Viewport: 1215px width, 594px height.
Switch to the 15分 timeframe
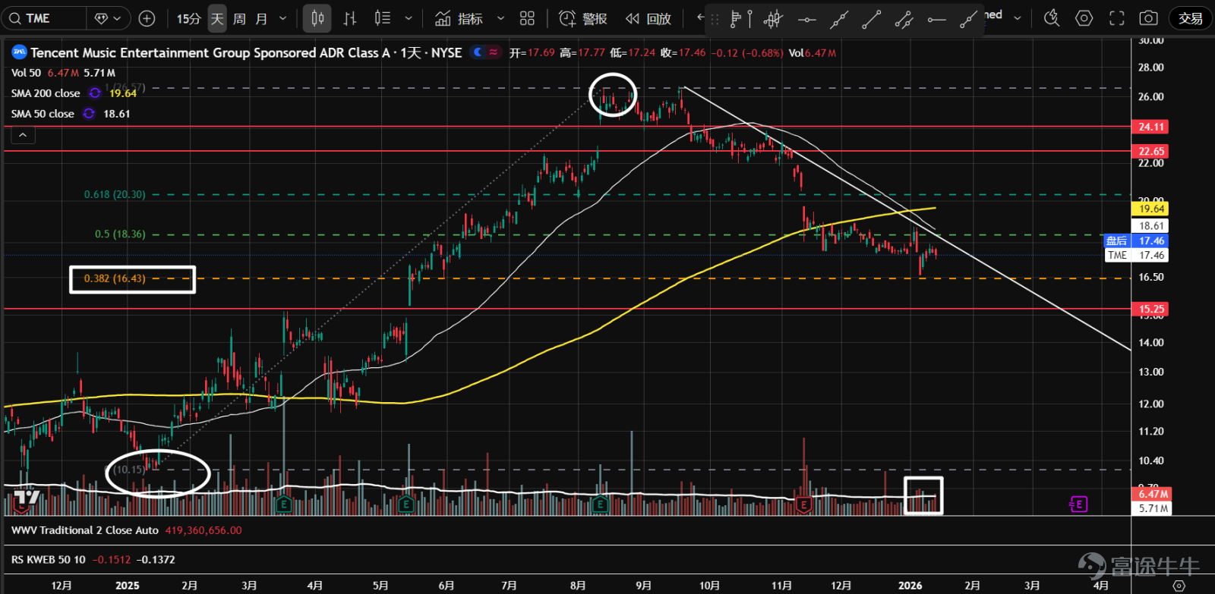pos(188,18)
